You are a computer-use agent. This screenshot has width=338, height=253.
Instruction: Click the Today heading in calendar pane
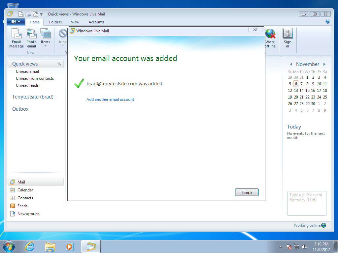294,127
